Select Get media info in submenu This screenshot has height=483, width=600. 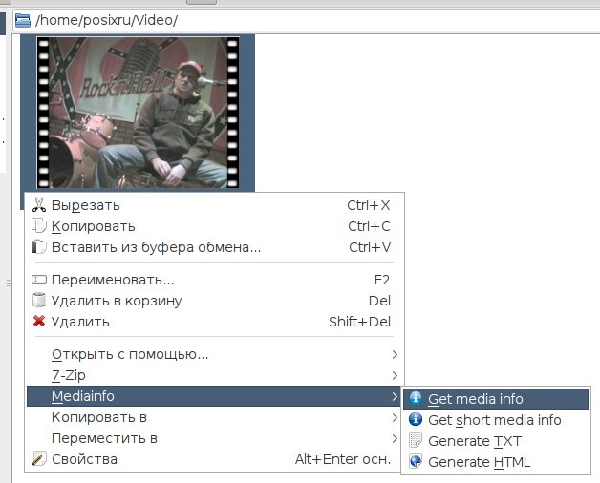496,399
